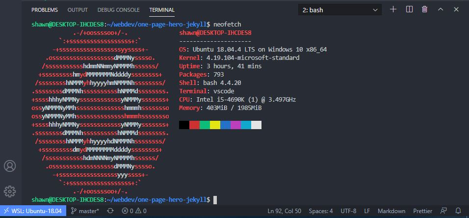Open the errors and warnings indicator
Image resolution: width=469 pixels, height=218 pixels.
[x=134, y=211]
